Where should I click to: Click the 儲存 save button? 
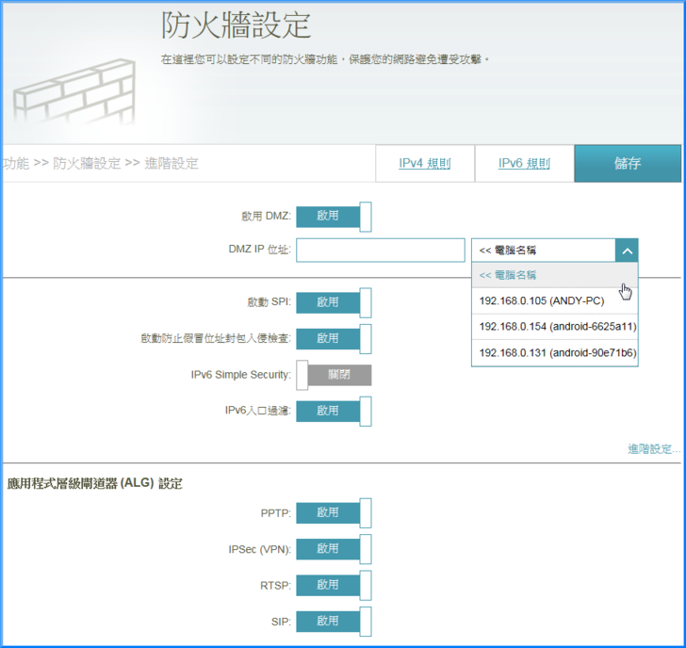628,164
